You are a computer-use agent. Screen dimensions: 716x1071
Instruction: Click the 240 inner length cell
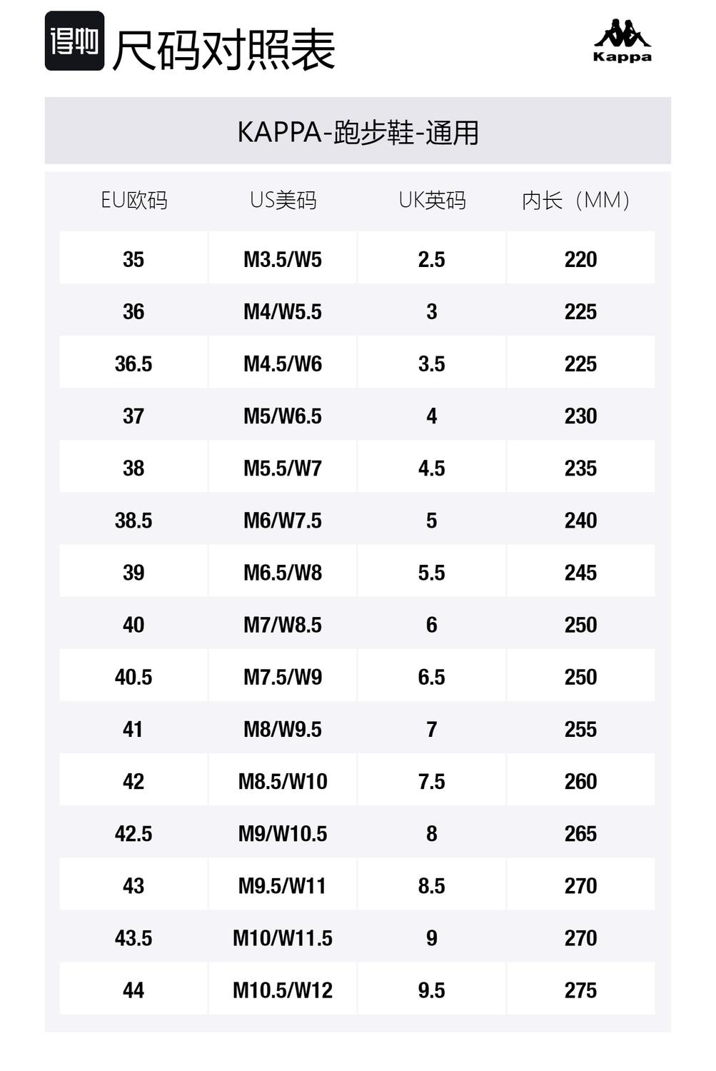point(580,520)
